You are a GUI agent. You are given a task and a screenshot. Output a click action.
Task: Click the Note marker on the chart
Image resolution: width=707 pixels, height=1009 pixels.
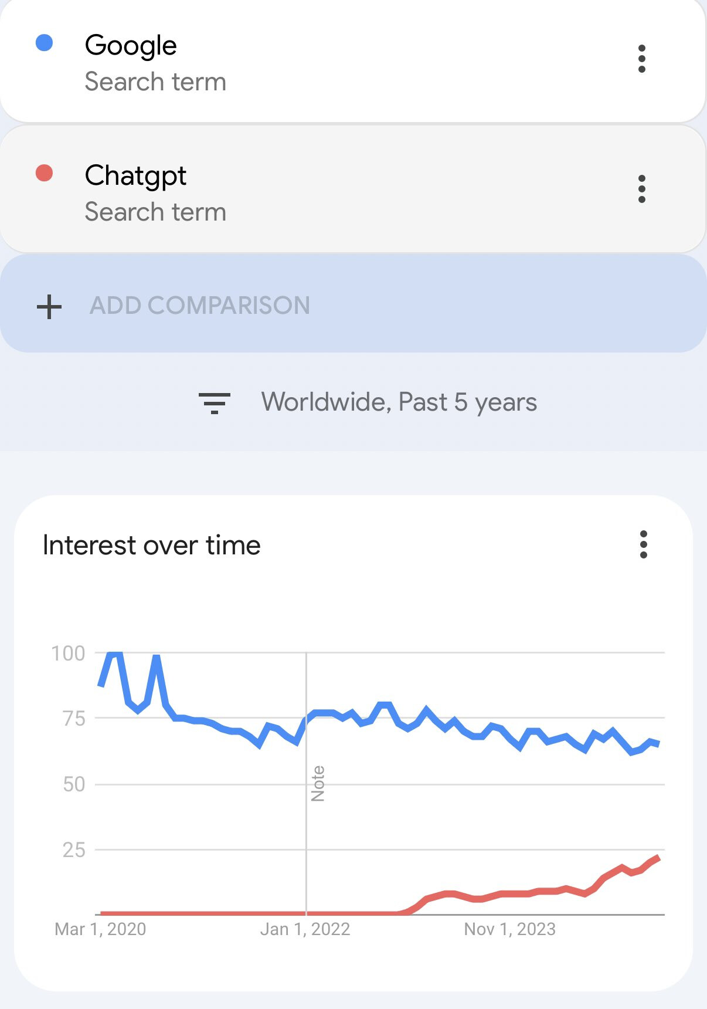click(318, 784)
